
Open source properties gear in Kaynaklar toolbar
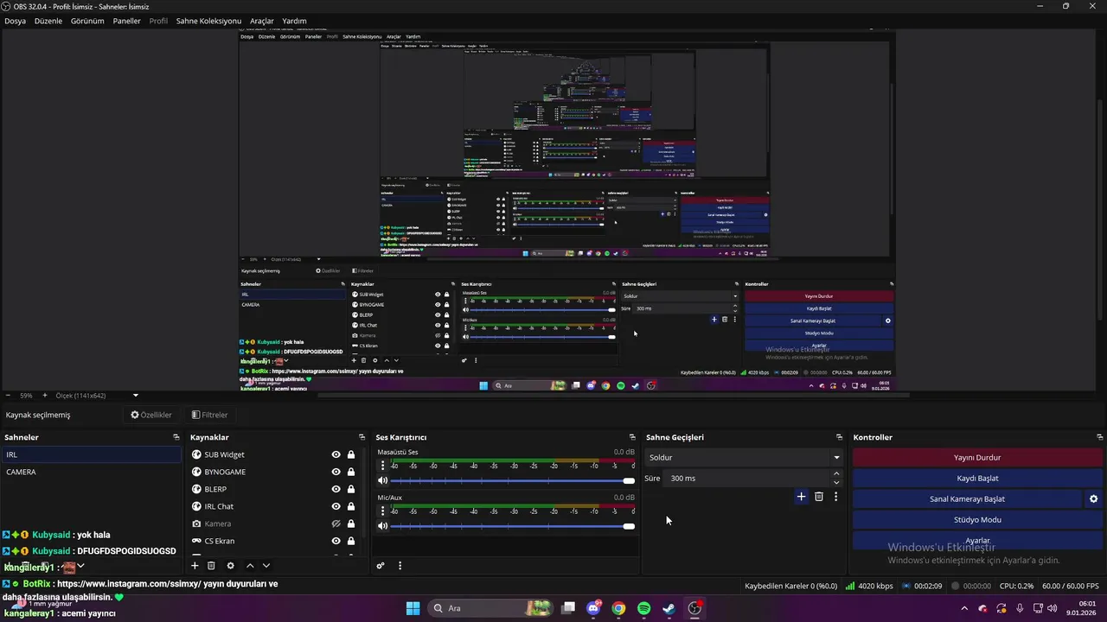click(230, 566)
